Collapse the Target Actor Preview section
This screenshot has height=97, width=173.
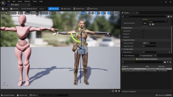122,40
